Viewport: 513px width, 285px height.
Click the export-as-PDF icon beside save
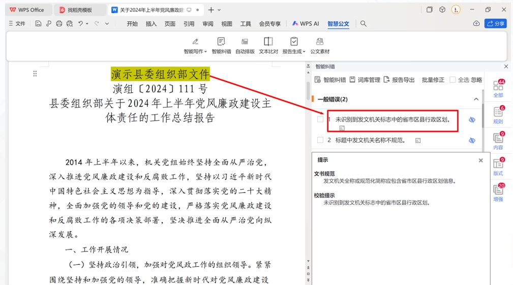pos(49,23)
